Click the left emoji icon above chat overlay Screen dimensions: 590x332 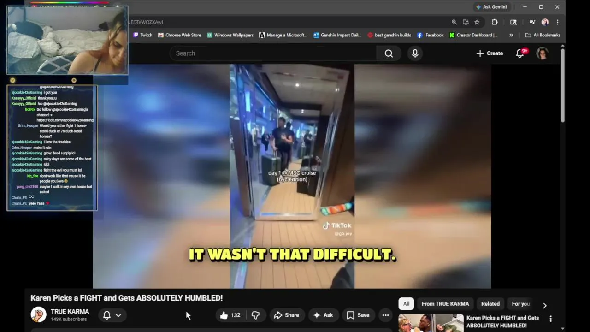(x=12, y=80)
